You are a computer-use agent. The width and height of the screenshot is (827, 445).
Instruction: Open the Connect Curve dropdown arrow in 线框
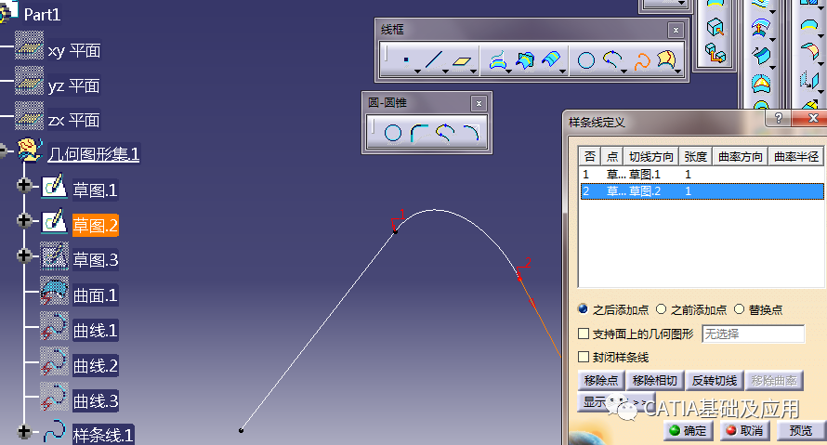tap(624, 72)
